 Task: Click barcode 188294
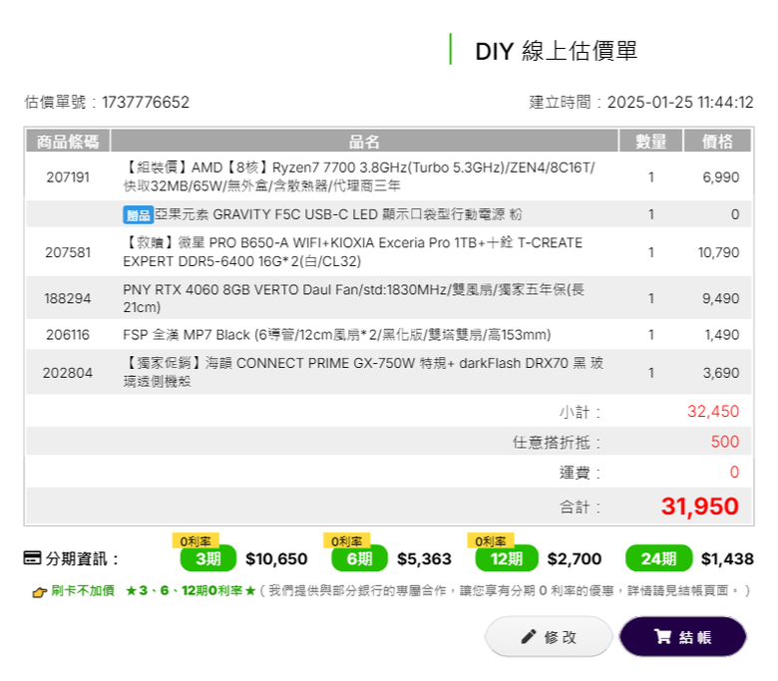pos(68,298)
